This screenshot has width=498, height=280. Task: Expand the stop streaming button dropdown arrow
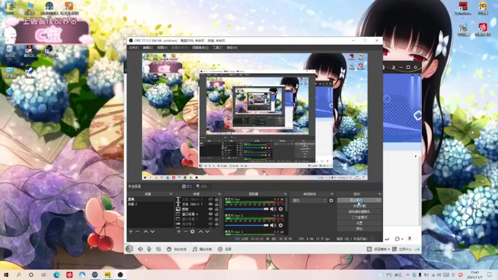pos(378,200)
